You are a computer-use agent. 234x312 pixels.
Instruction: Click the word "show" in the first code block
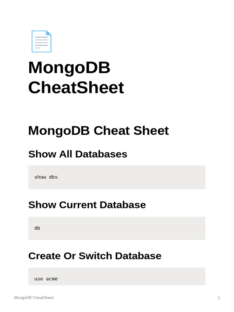point(40,177)
